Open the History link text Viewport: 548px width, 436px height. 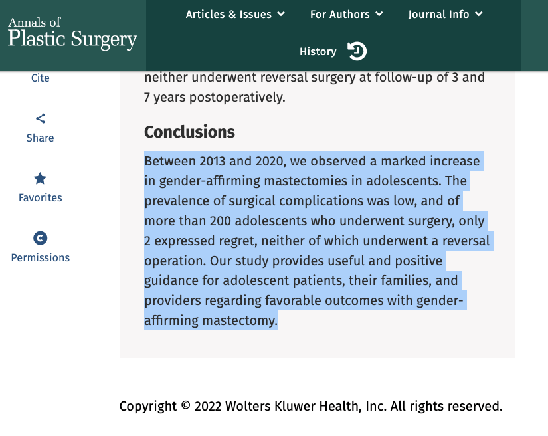pos(318,51)
